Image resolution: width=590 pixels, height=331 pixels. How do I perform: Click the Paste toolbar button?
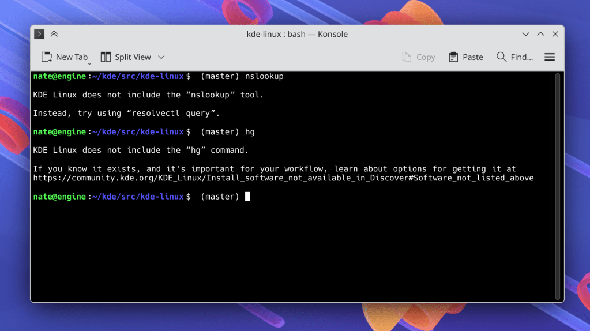coord(466,57)
